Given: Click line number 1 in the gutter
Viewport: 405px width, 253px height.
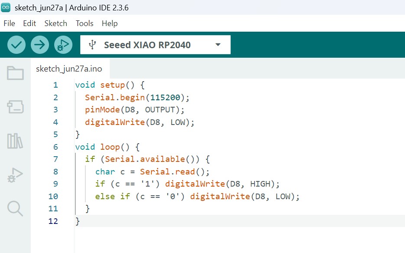Looking at the screenshot, I should point(56,85).
